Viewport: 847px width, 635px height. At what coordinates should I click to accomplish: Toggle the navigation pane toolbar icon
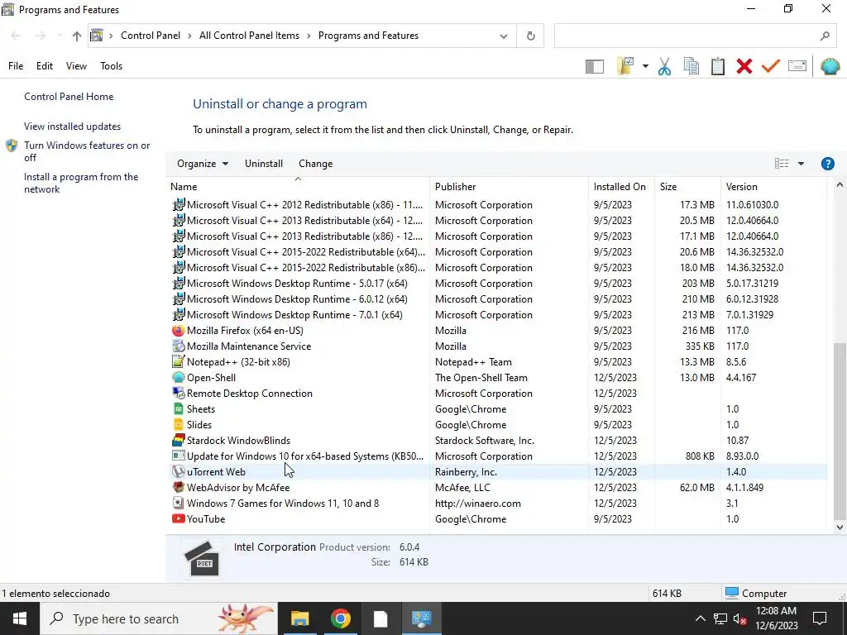coord(594,66)
